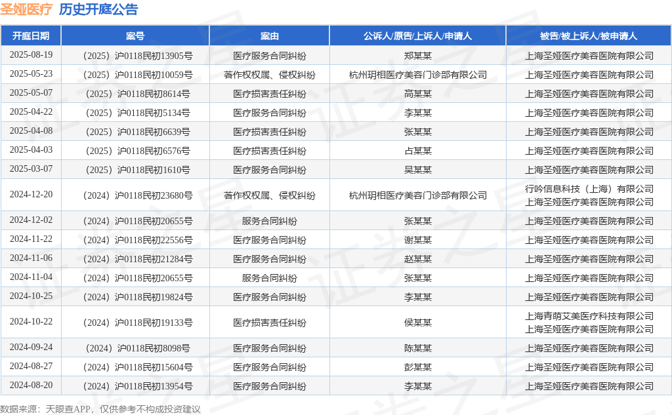The width and height of the screenshot is (672, 415).
Task: Click case number 沪0118民初22556号
Action: pyautogui.click(x=154, y=240)
